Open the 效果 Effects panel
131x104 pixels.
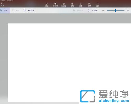pyautogui.click(x=89, y=5)
